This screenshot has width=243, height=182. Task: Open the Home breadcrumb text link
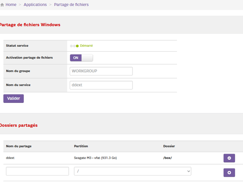tap(11, 4)
